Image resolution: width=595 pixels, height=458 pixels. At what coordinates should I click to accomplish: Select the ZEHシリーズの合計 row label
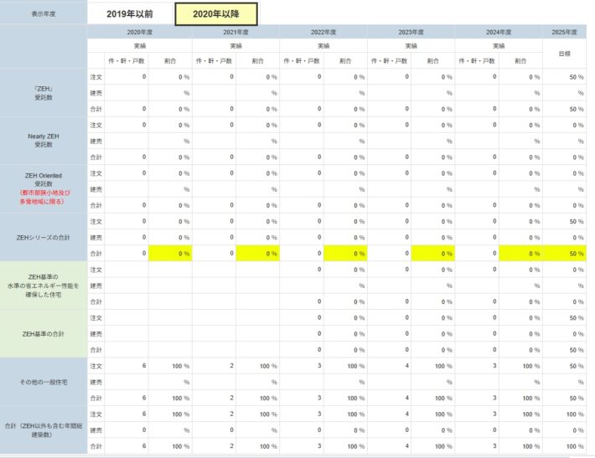pos(44,237)
